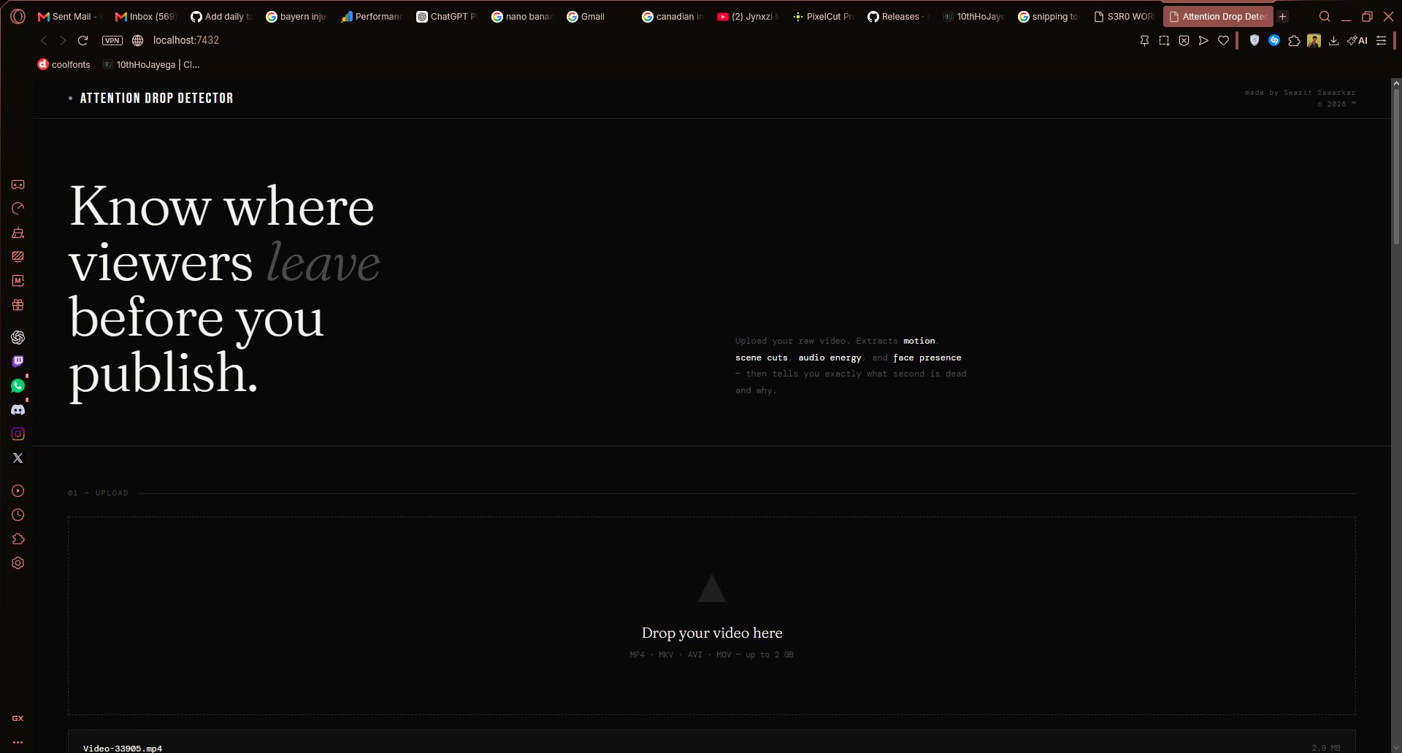Viewport: 1402px width, 753px height.
Task: Open GX Cleaner broom icon in sidebar
Action: (18, 233)
